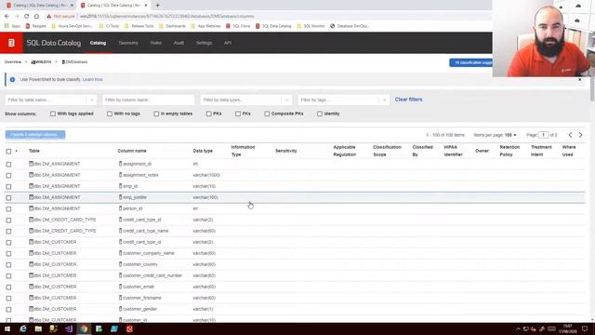Viewport: 595px width, 335px height.
Task: Open the Windows Start menu
Action: (x=7, y=328)
